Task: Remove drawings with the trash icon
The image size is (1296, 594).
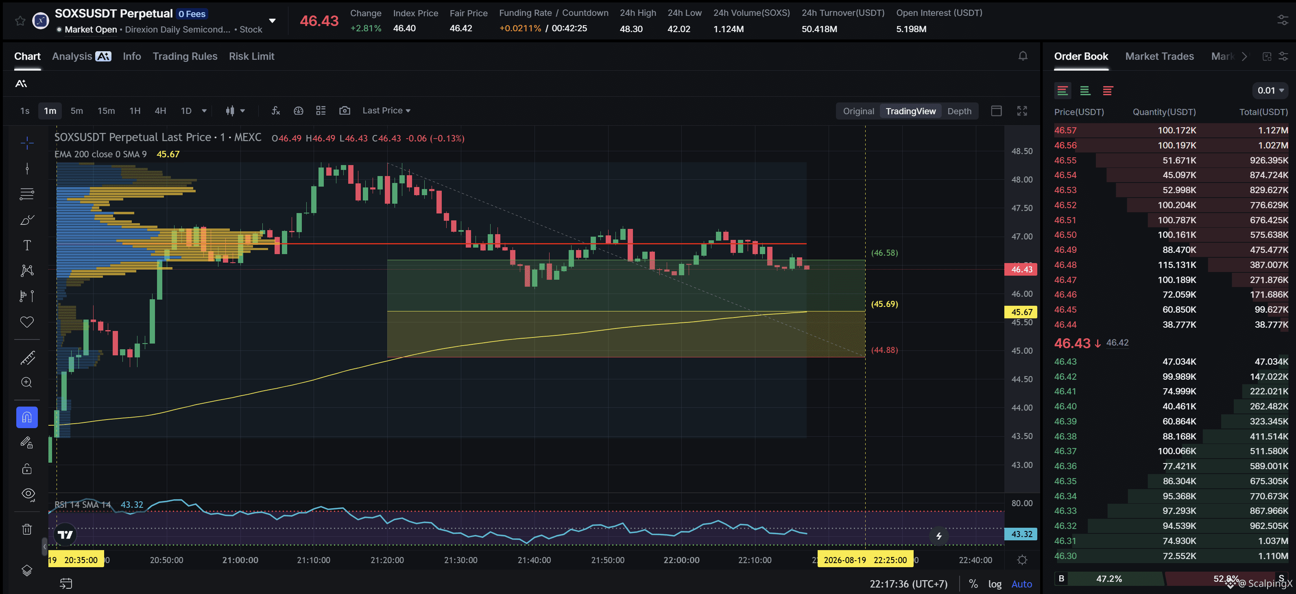Action: click(x=27, y=529)
